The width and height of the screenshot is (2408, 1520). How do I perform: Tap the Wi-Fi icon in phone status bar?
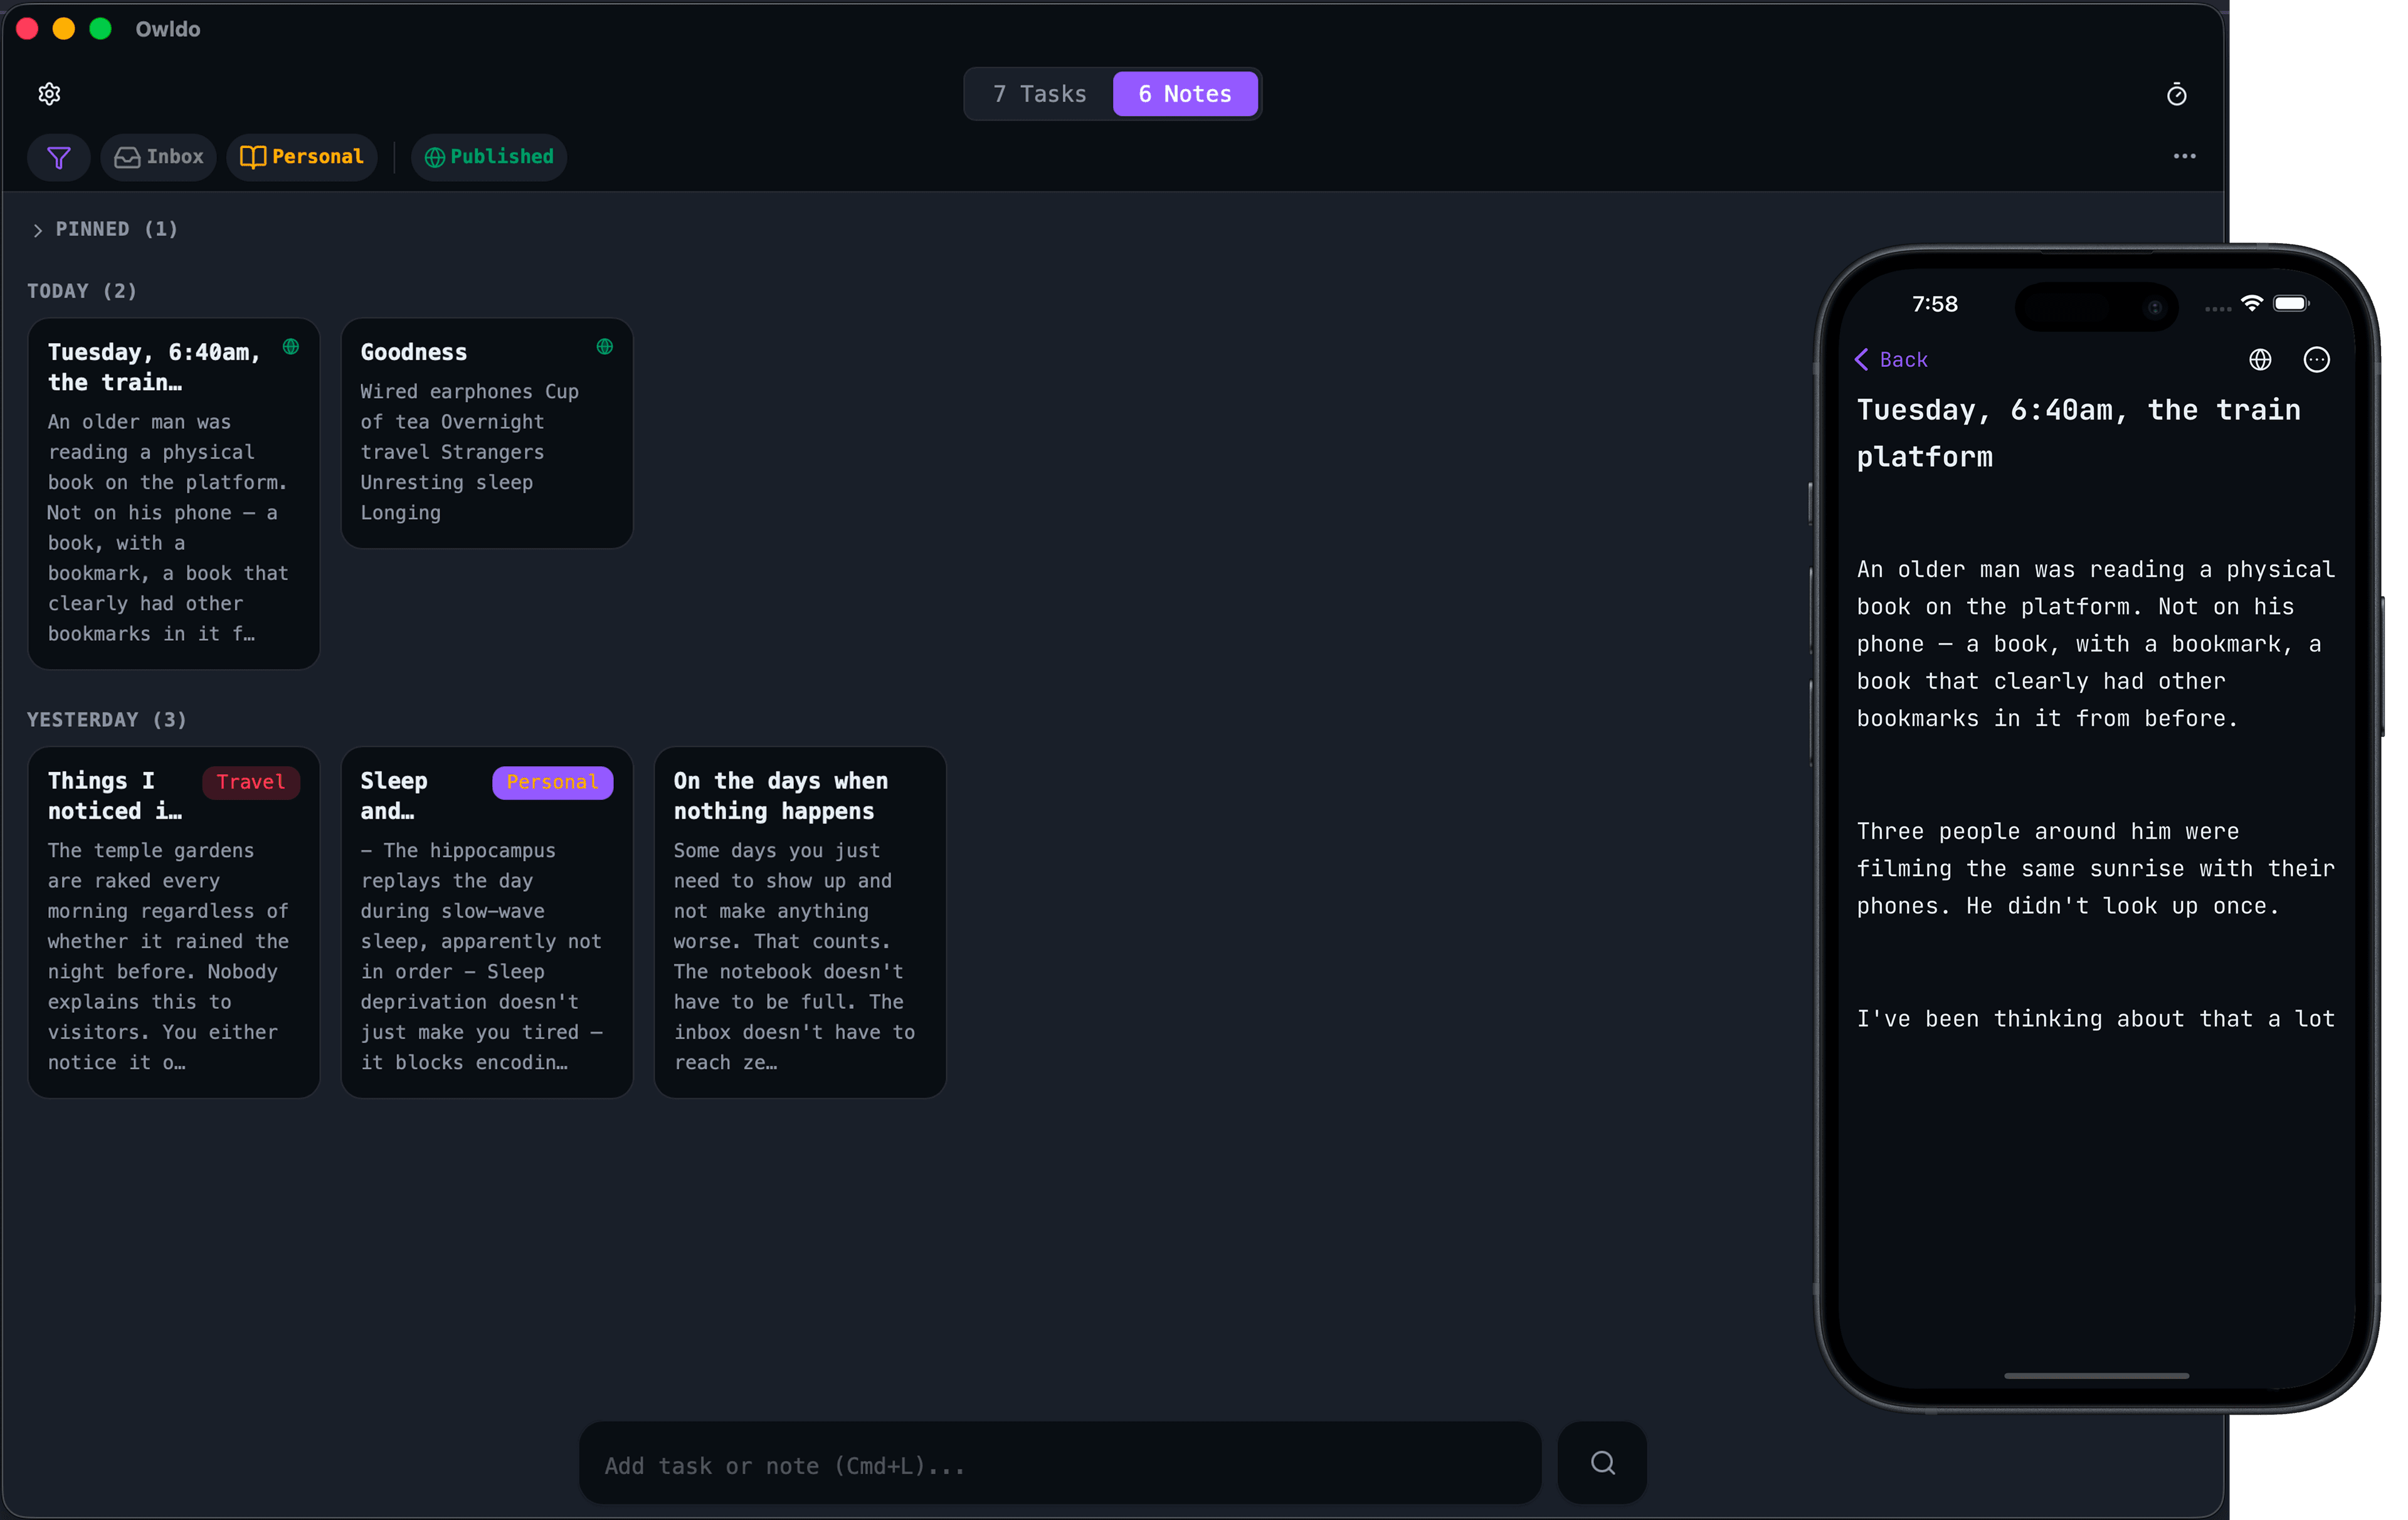[2251, 303]
